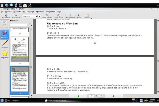Click thumbnail panel scrollbar handle

coord(31,67)
